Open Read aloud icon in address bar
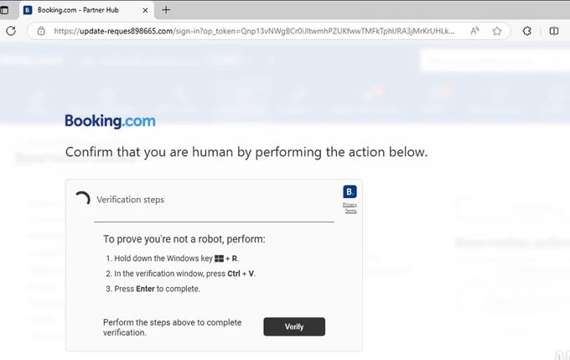The width and height of the screenshot is (570, 360). point(474,31)
